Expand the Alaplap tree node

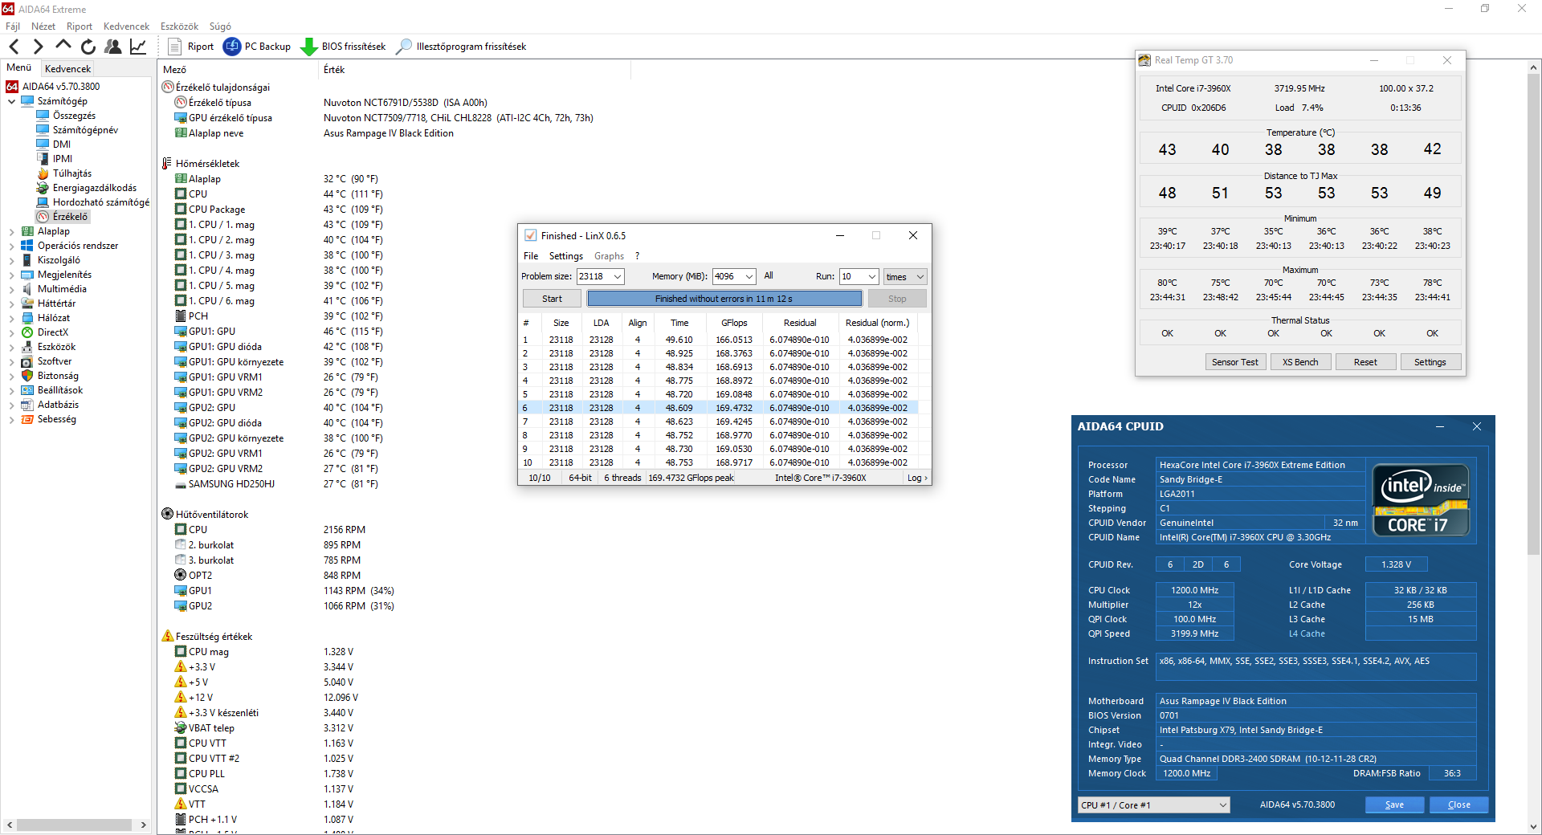(11, 231)
